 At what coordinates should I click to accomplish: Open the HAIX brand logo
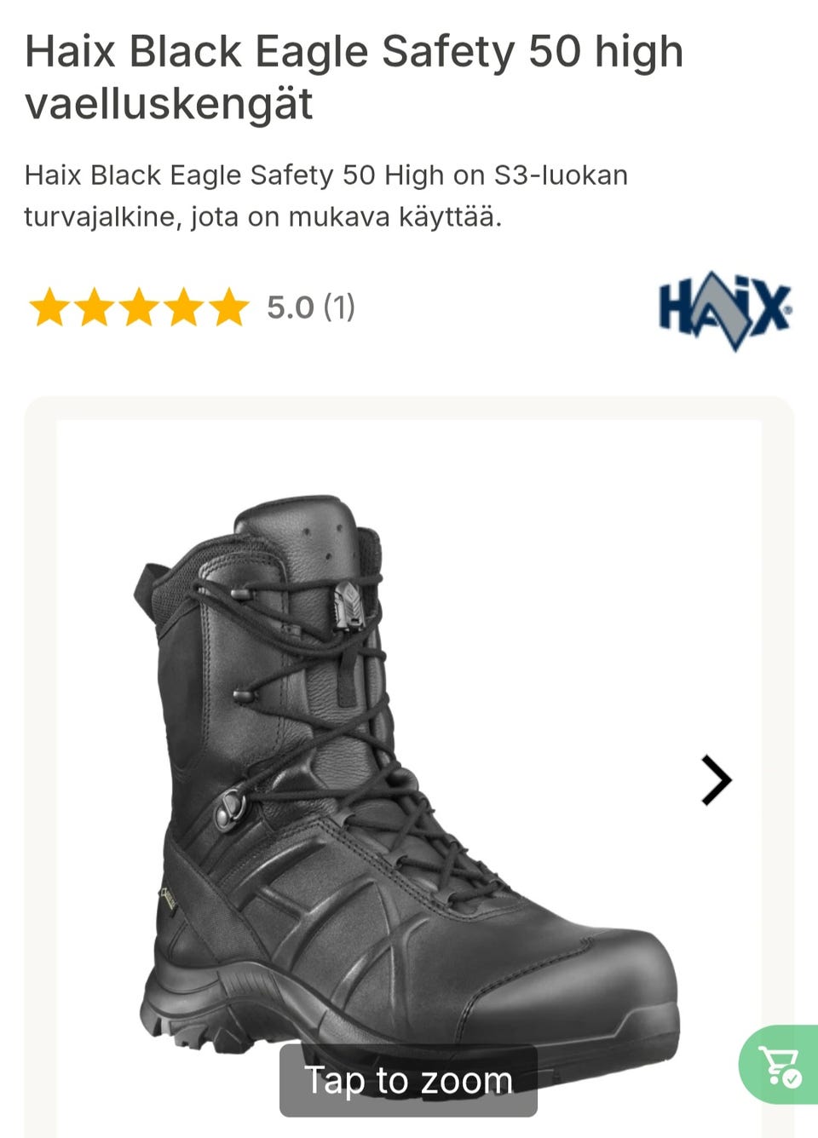pos(725,311)
